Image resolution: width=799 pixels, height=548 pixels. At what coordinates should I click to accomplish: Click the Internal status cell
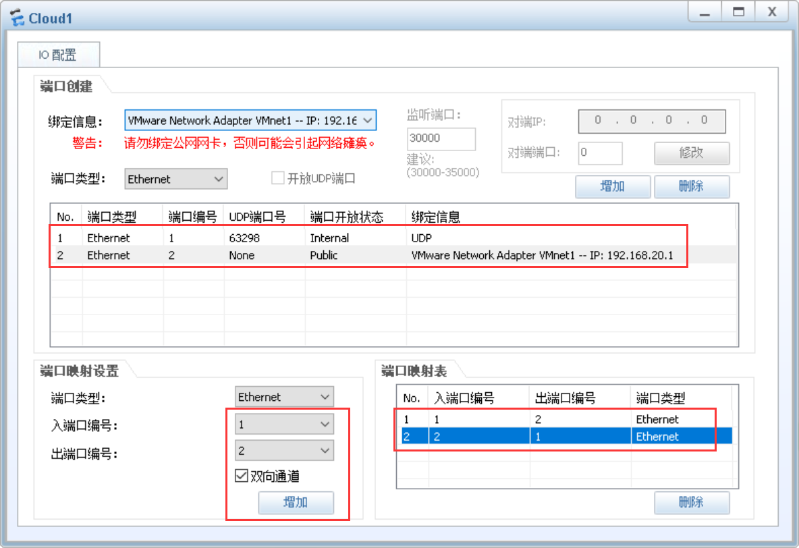(x=329, y=238)
